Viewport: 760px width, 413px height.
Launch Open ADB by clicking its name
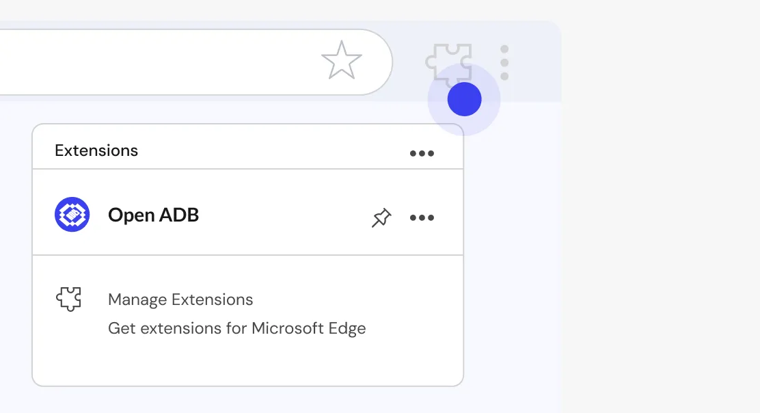(x=153, y=215)
